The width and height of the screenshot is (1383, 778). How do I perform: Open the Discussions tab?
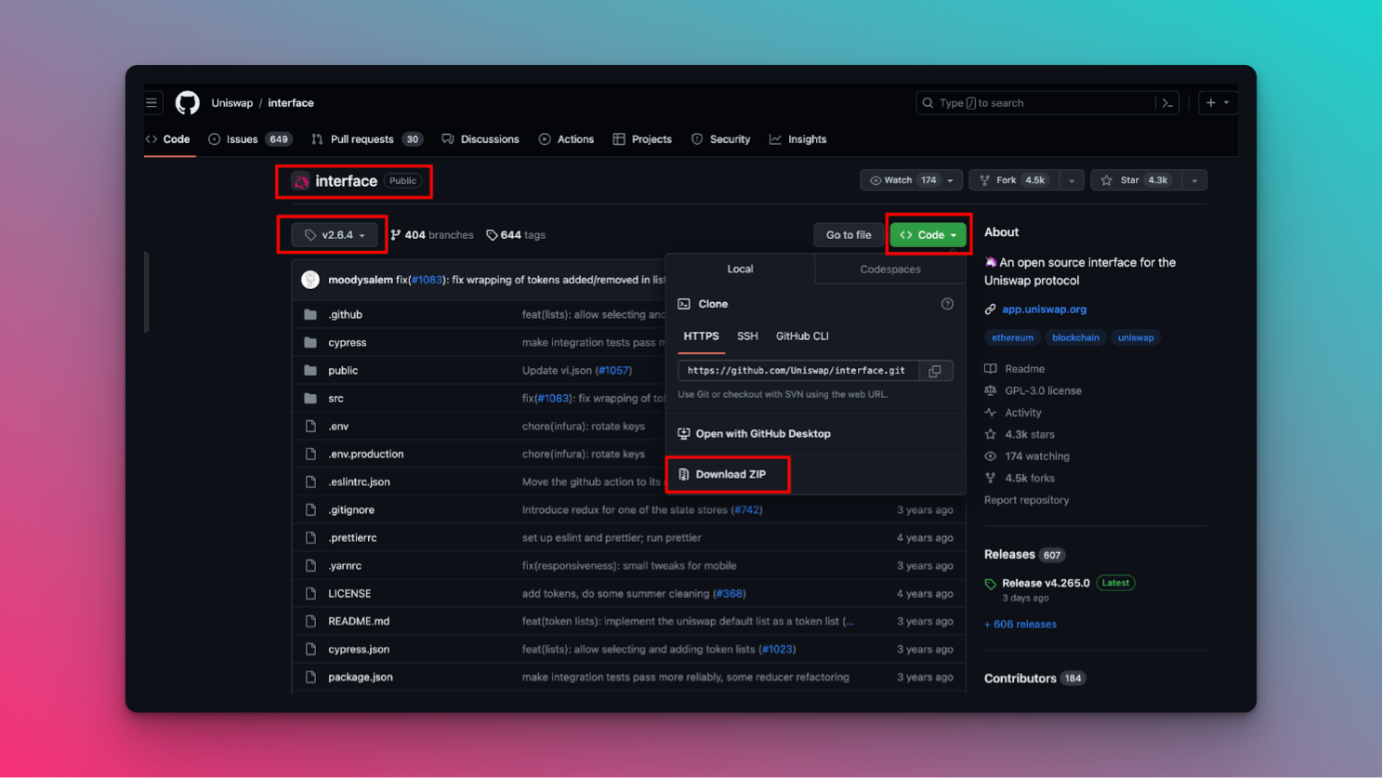coord(481,139)
